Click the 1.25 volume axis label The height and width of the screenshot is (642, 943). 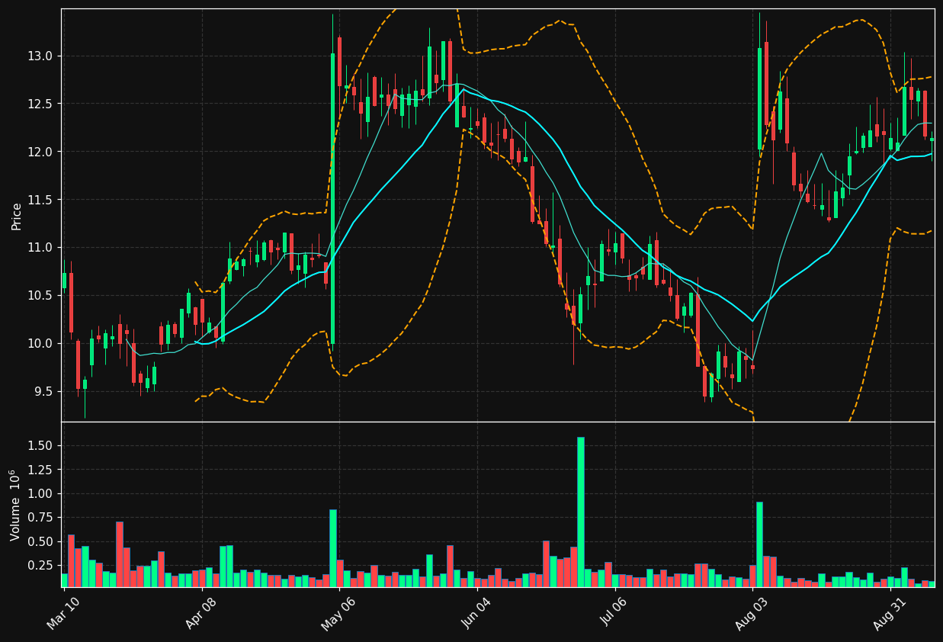40,470
